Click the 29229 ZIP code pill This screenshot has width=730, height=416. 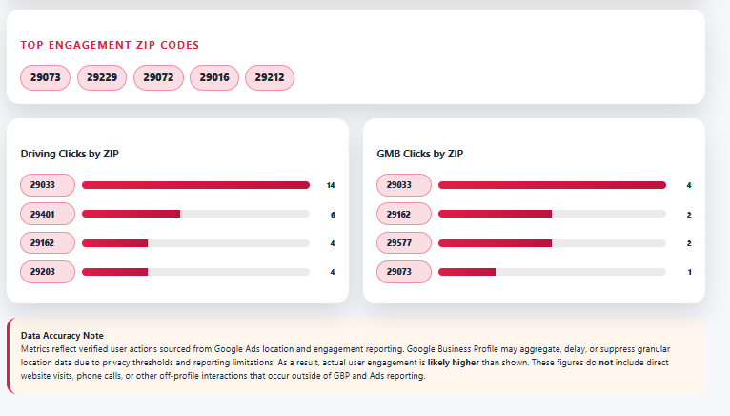(x=101, y=78)
